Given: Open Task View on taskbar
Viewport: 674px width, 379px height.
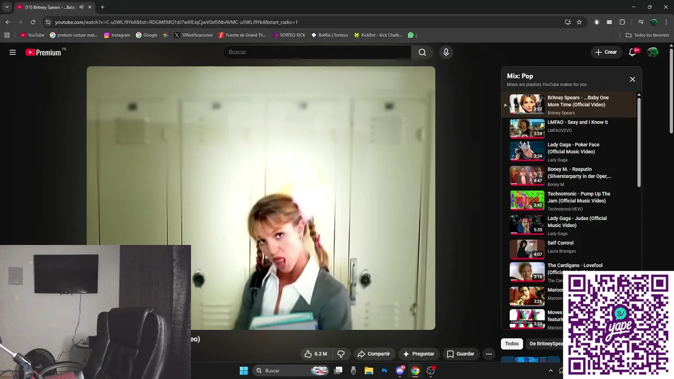Looking at the screenshot, I should point(339,371).
